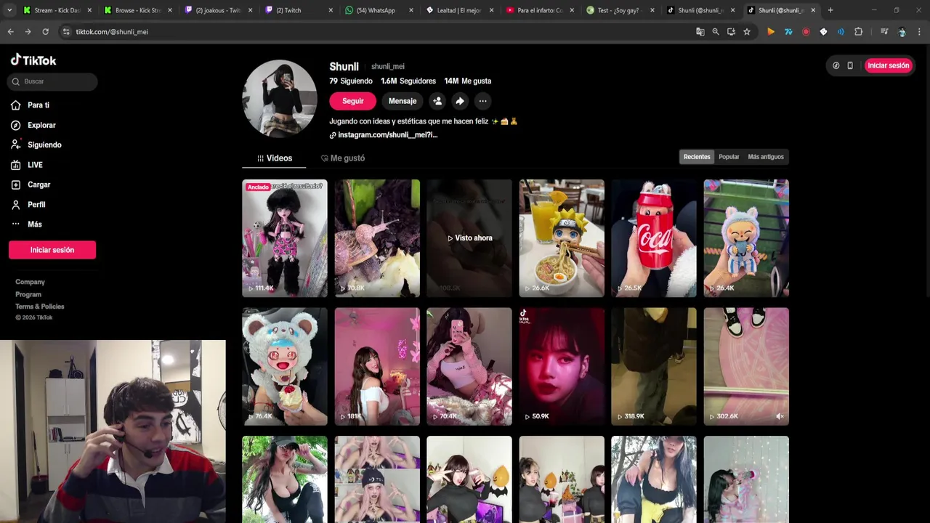Open the video with 302.6K views
Viewport: 930px width, 523px height.
tap(746, 366)
